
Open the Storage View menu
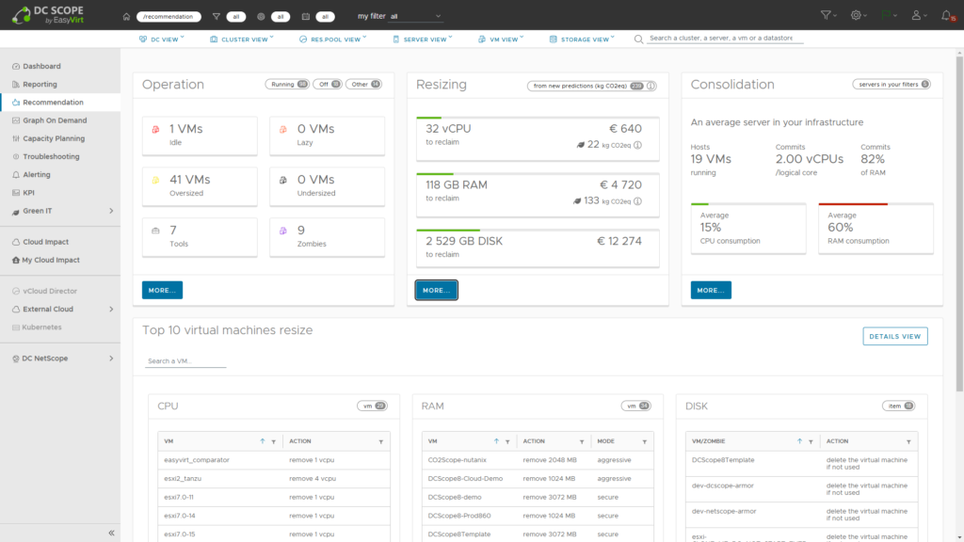[582, 40]
